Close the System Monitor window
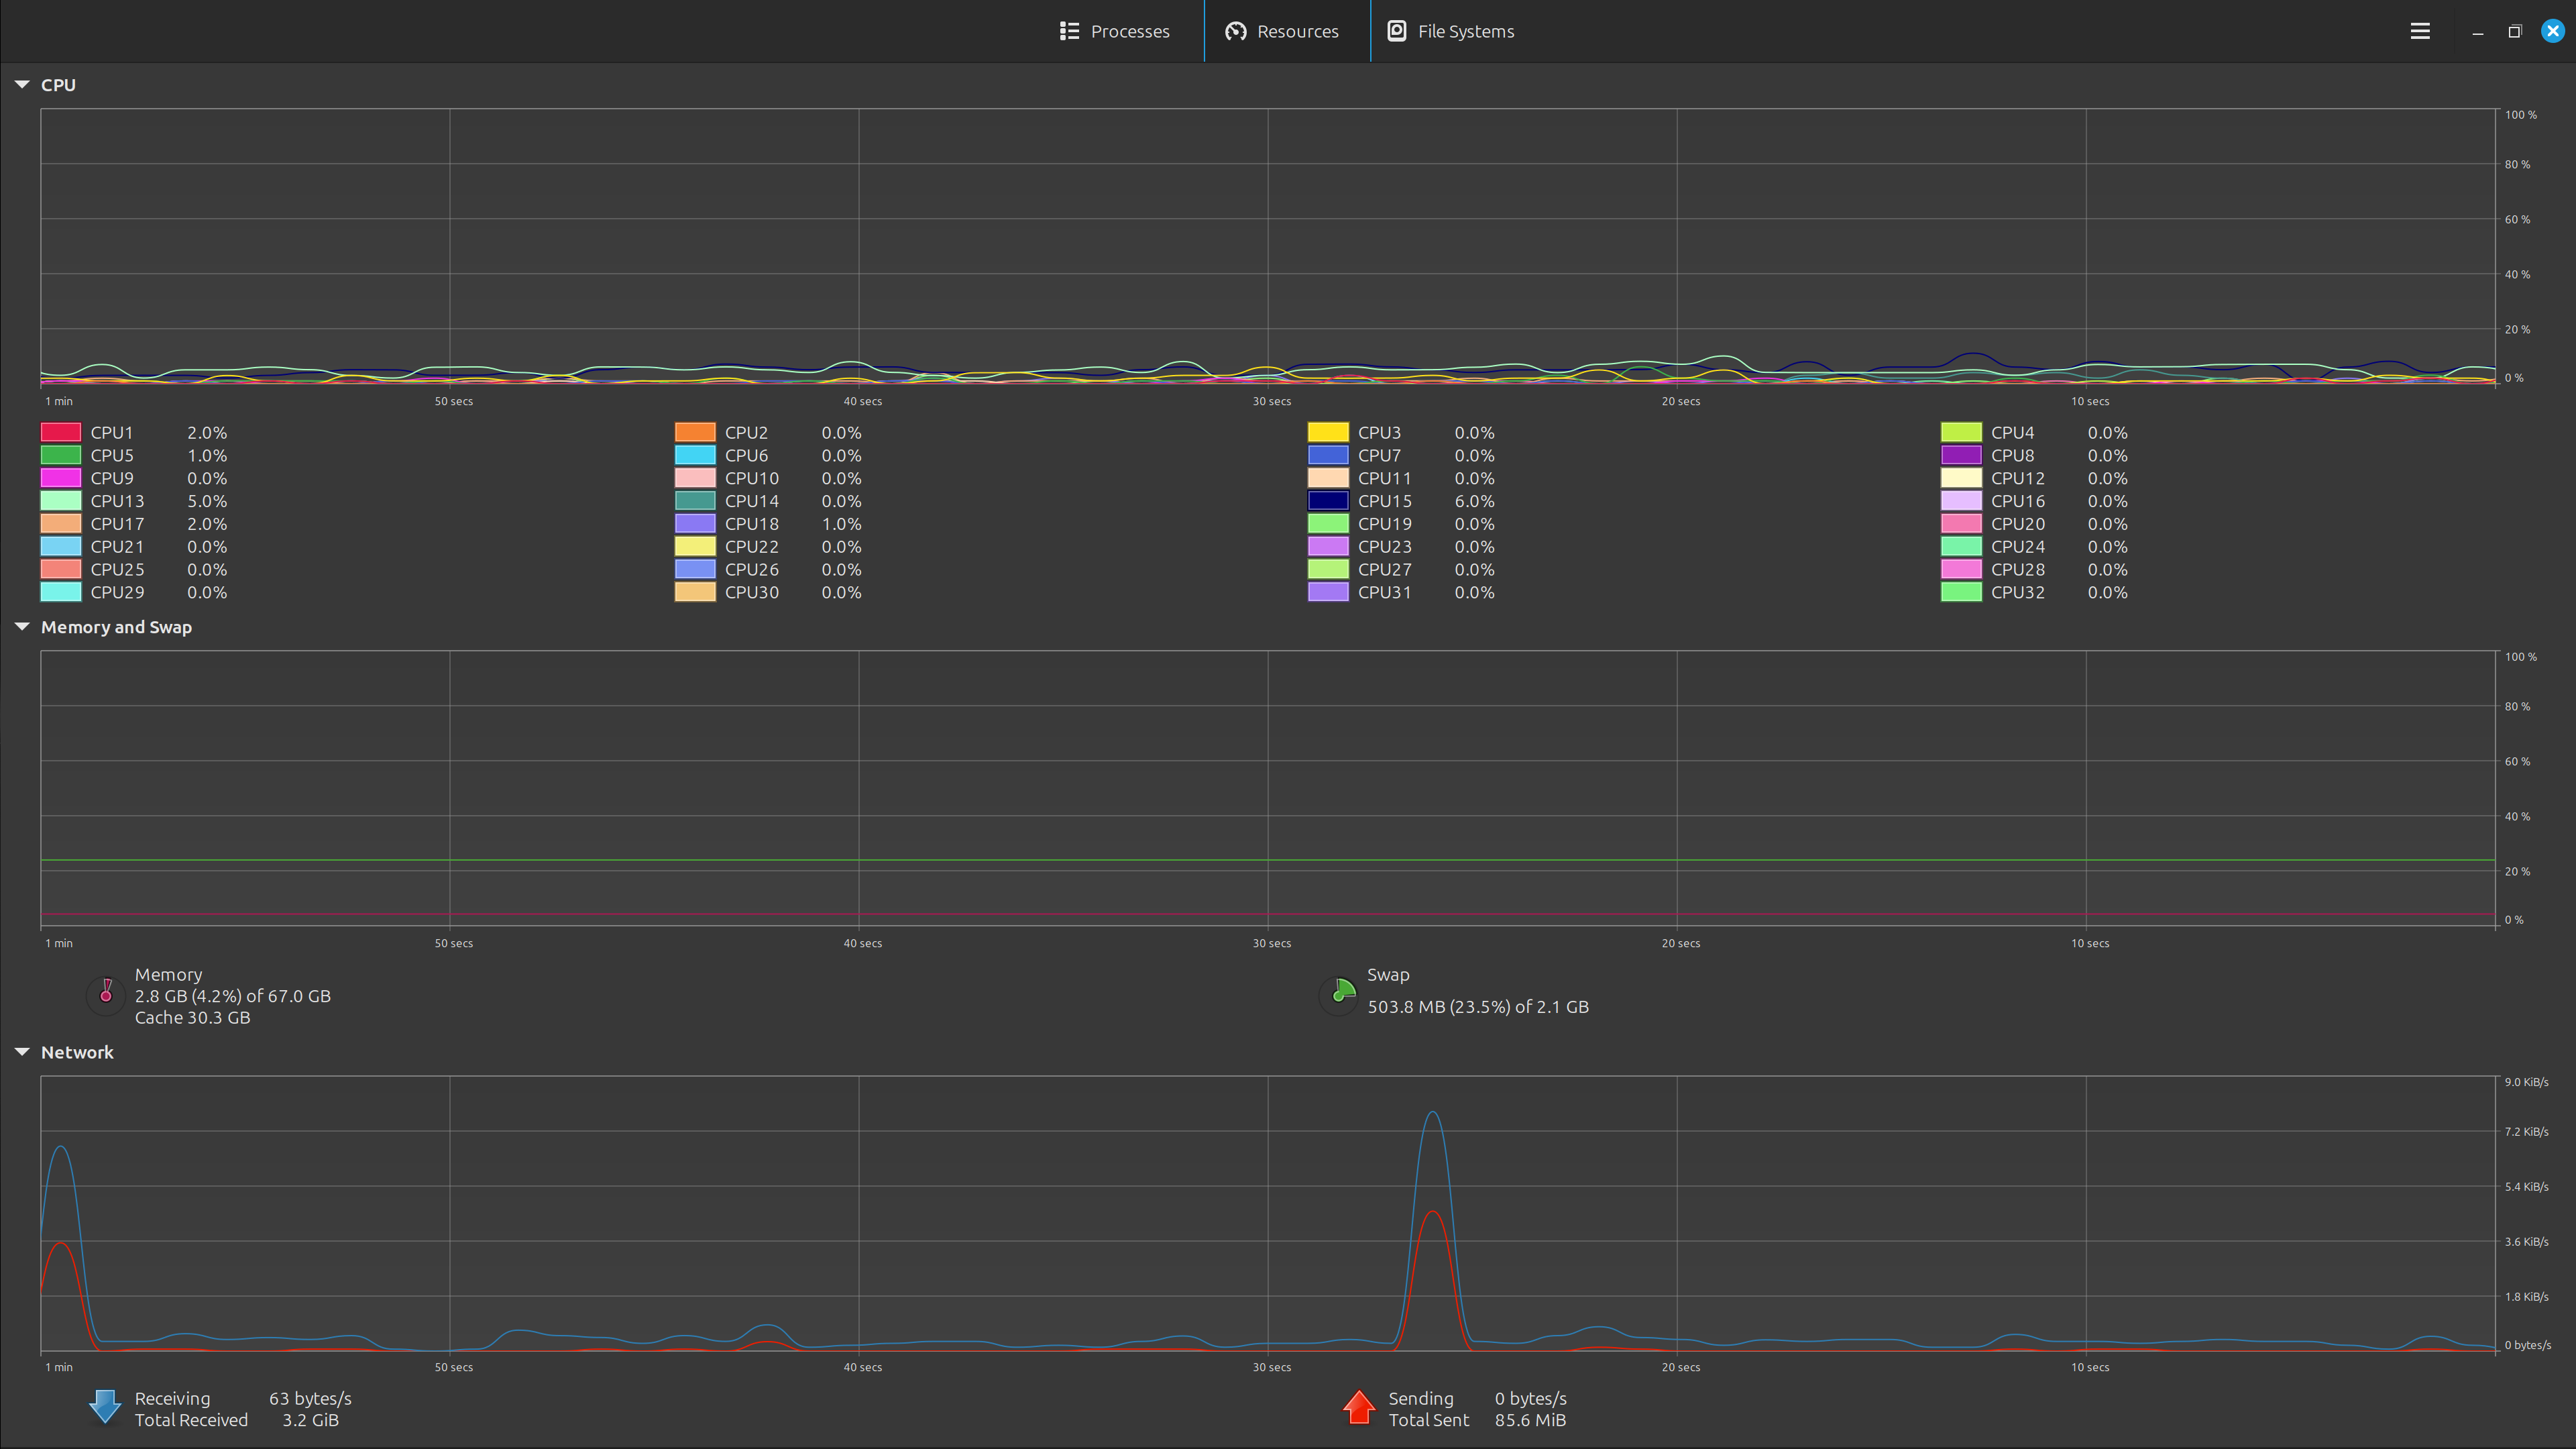Image resolution: width=2576 pixels, height=1449 pixels. (x=2553, y=31)
